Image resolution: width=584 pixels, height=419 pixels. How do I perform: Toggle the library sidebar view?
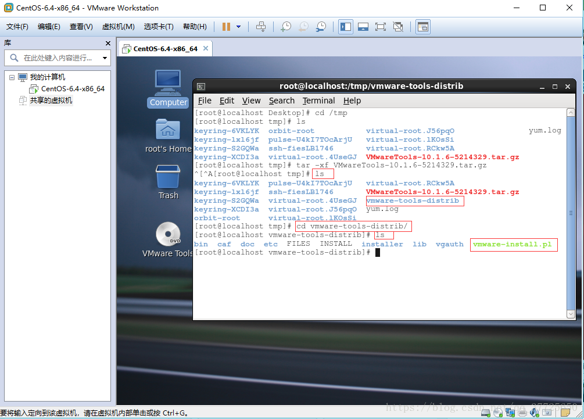[x=346, y=27]
